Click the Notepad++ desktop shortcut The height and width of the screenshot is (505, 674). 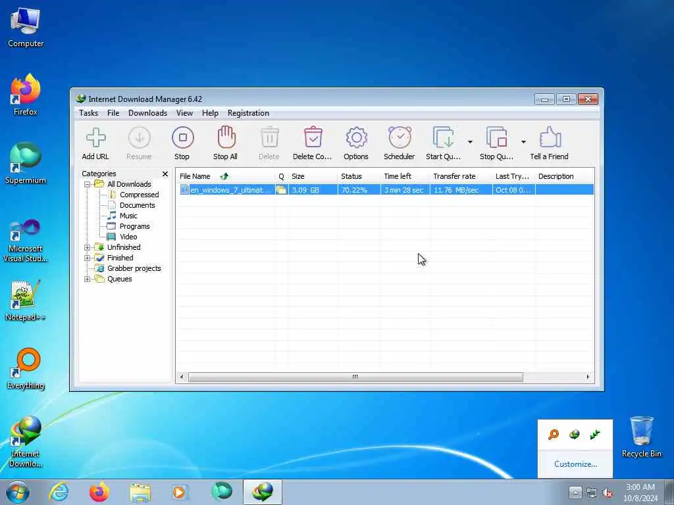[x=25, y=301]
